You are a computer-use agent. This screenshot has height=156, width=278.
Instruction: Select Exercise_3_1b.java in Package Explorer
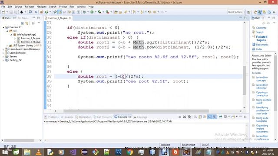[x=31, y=42]
